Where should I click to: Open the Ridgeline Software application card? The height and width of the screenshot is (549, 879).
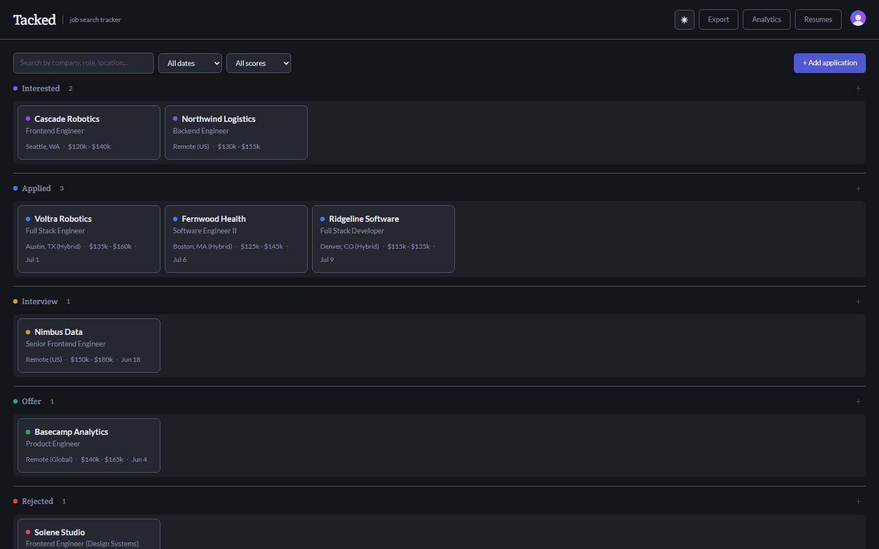point(383,239)
